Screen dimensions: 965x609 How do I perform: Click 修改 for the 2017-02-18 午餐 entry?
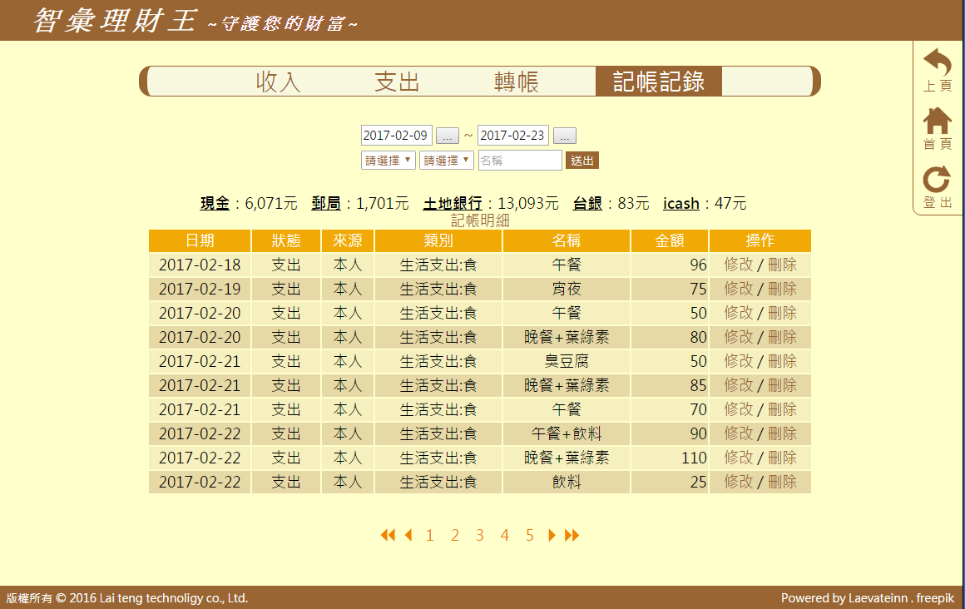coord(738,265)
